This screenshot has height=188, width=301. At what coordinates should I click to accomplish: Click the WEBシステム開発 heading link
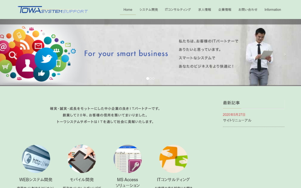pyautogui.click(x=36, y=180)
